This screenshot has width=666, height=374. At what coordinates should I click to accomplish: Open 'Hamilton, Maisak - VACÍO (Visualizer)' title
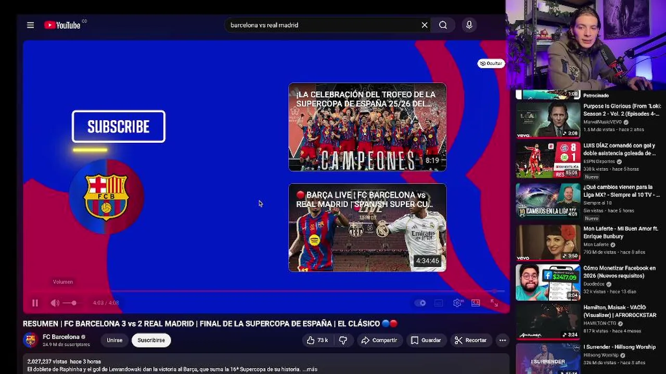pyautogui.click(x=620, y=311)
